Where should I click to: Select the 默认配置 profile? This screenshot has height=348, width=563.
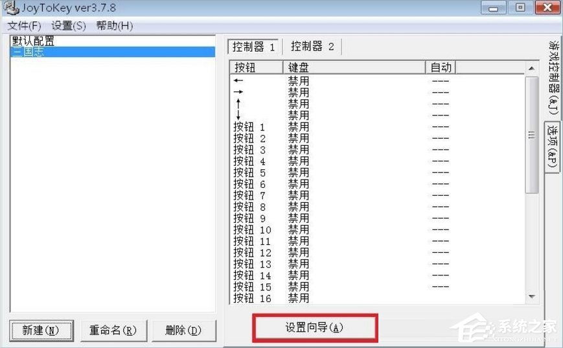(x=112, y=41)
